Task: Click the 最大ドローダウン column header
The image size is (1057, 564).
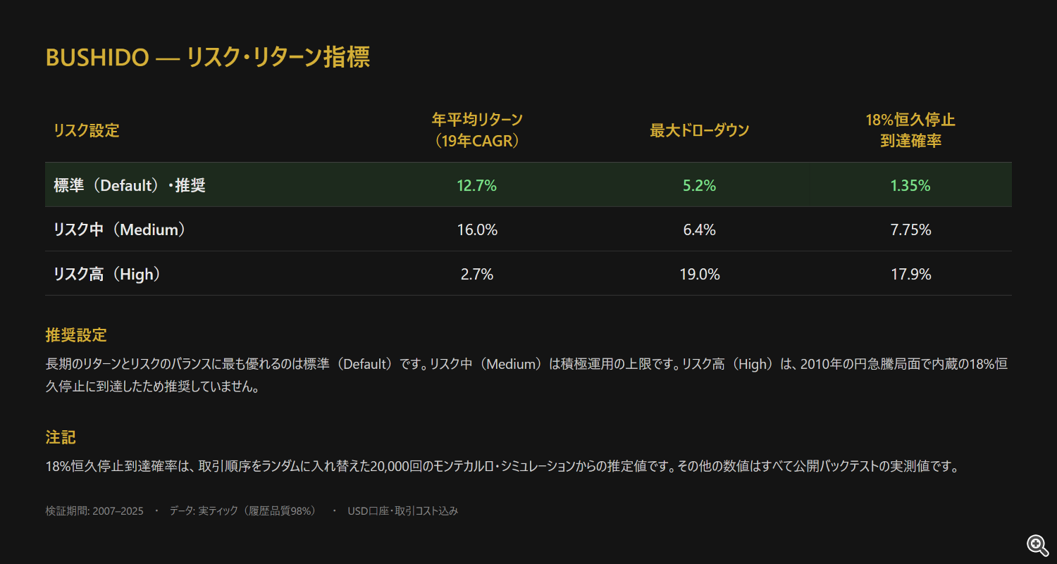Action: pos(699,130)
